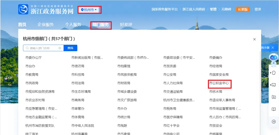The height and width of the screenshot is (135, 279).
Task: Select 市新闻出版局 department
Action: (x=87, y=58)
